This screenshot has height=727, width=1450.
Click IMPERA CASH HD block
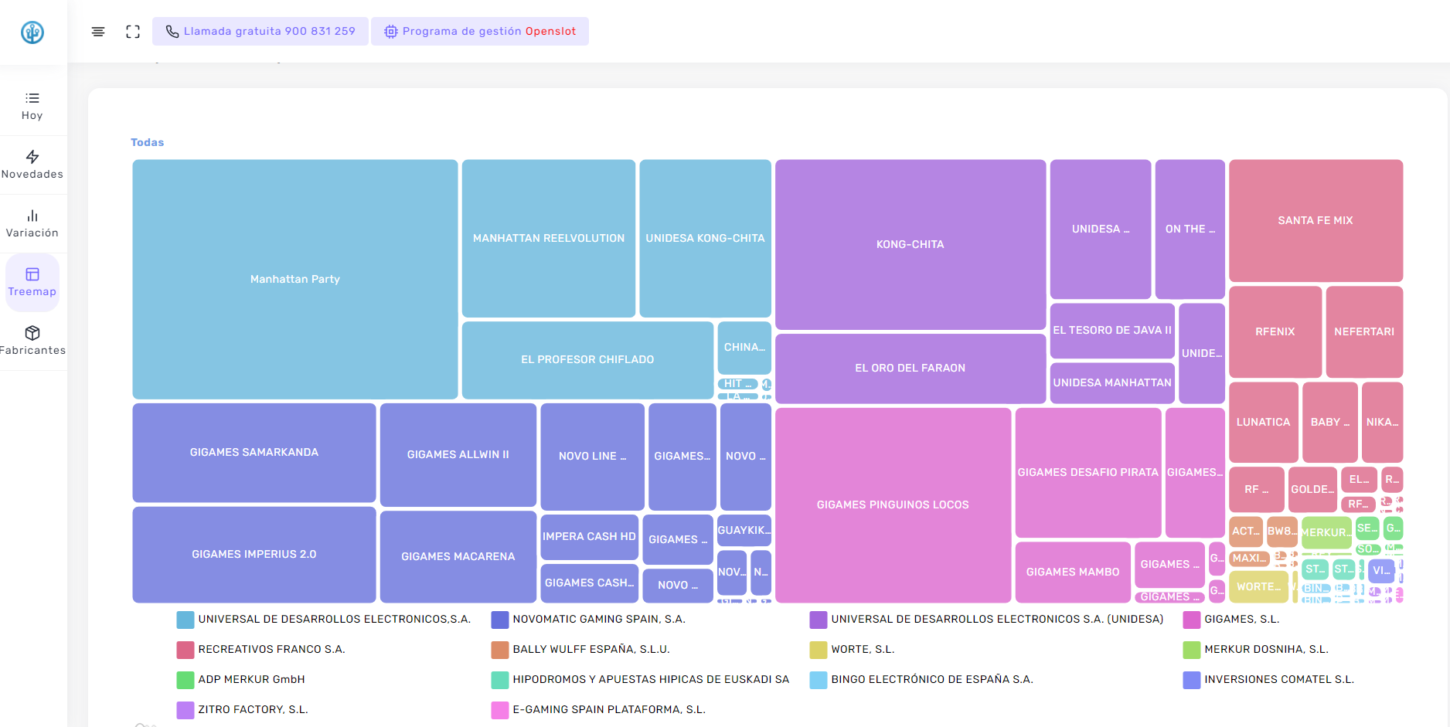589,537
